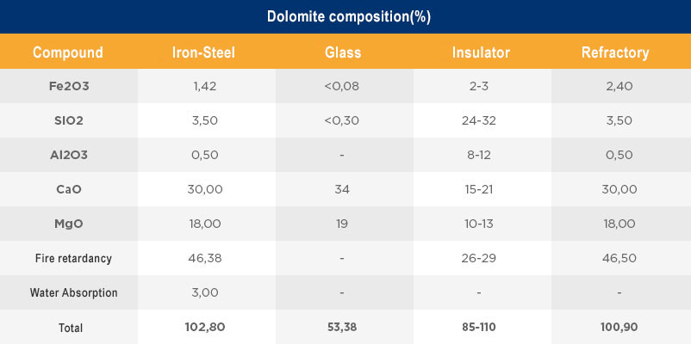Select the 46,50 Refractory fire retardancy cell
This screenshot has height=344, width=691.
point(620,258)
